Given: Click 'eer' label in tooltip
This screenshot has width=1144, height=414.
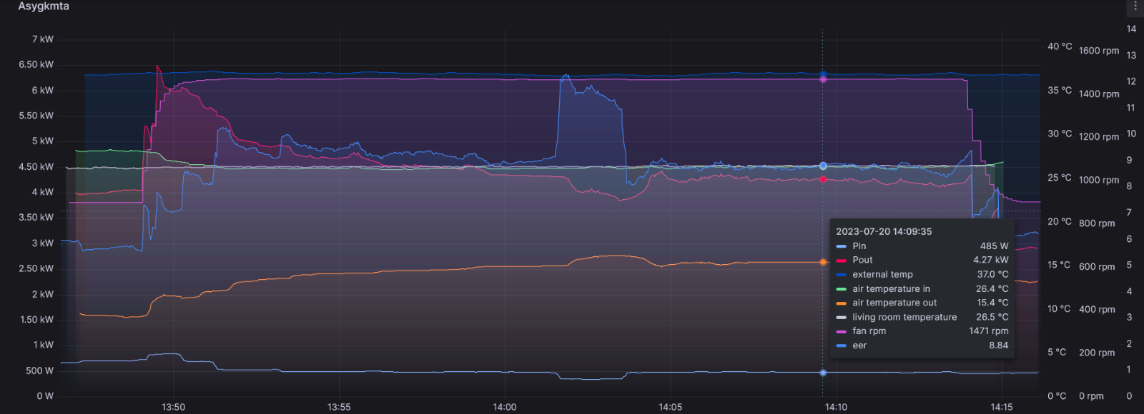Looking at the screenshot, I should click(x=859, y=345).
